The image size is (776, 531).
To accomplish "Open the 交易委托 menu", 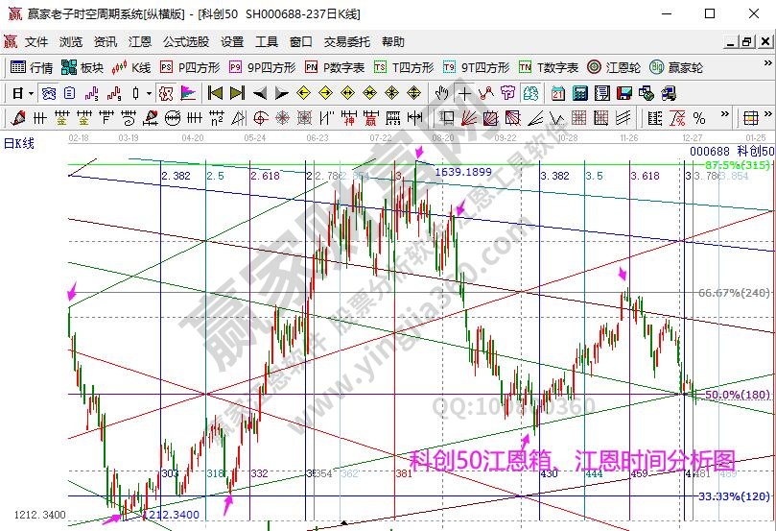I will point(346,42).
